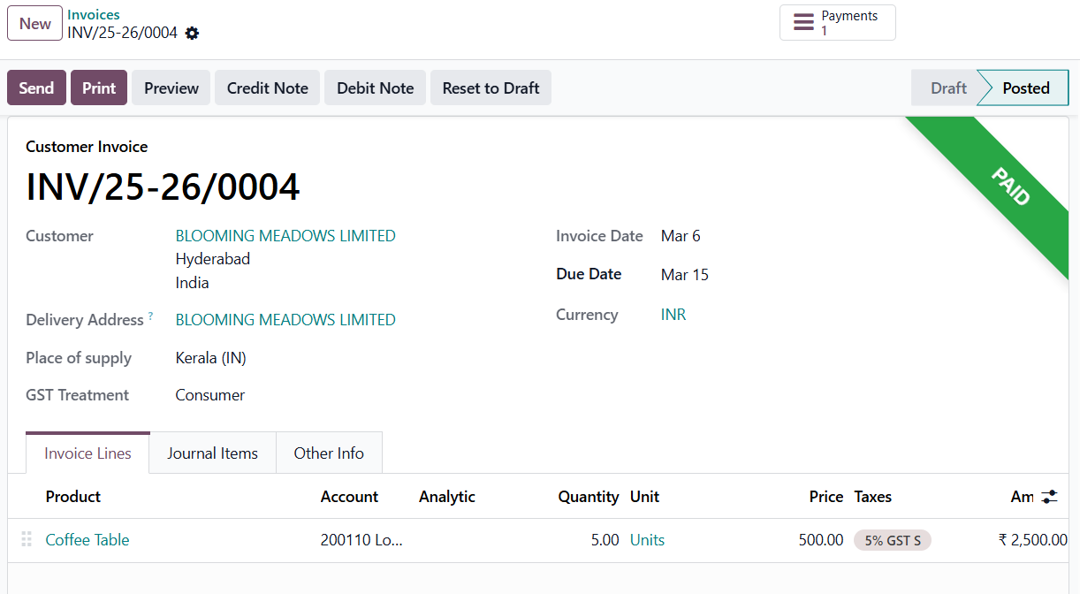Print the customer invoice

pos(98,88)
